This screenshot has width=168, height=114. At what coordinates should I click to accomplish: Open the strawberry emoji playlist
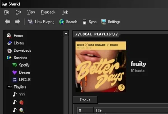click(x=21, y=102)
